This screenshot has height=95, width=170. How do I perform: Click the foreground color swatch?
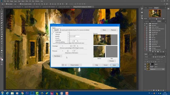pyautogui.click(x=1, y=59)
